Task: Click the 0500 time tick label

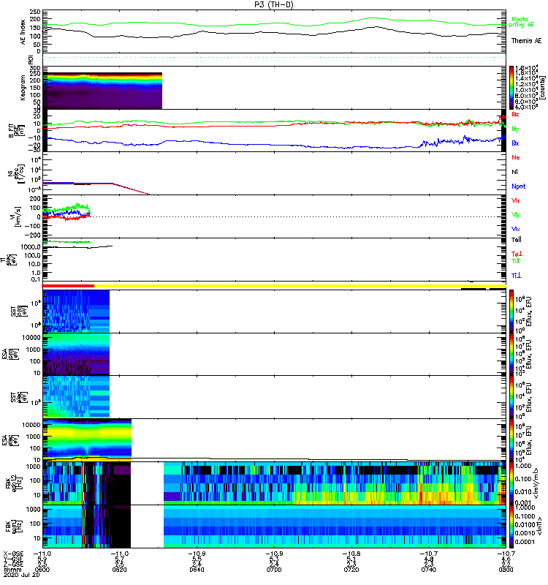Action: pos(42,570)
